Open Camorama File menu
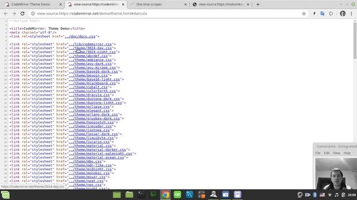The width and height of the screenshot is (357, 200). tap(318, 153)
